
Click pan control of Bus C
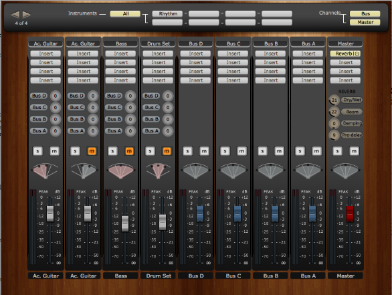233,171
